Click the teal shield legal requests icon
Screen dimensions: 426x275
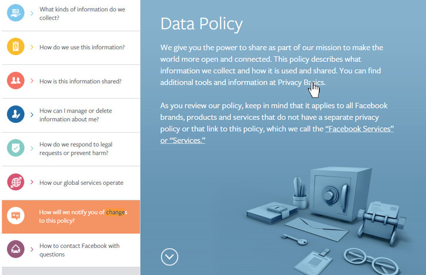(x=16, y=148)
